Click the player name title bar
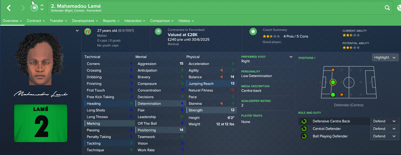This screenshot has height=155, width=401. (x=76, y=6)
